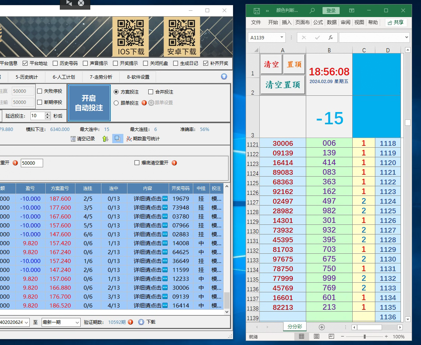
Task: Open Excel's search magnifier icon
Action: (312, 11)
